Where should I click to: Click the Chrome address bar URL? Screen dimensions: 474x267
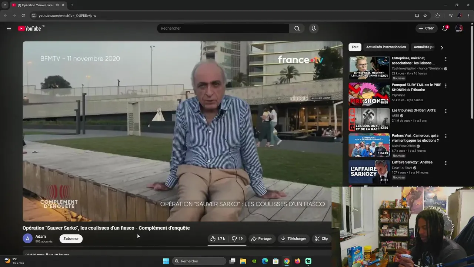point(67,16)
